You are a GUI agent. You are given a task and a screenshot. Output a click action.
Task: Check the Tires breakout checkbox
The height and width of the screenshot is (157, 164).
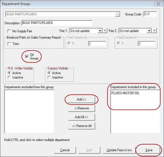tap(9, 44)
